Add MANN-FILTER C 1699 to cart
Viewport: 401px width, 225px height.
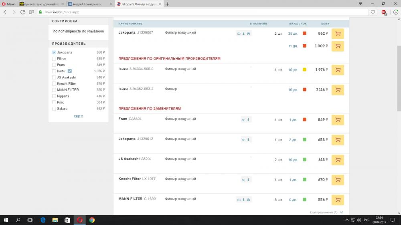(338, 200)
